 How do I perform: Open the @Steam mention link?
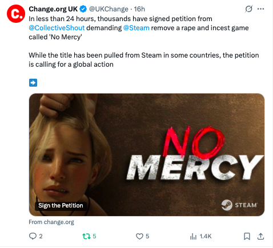click(136, 28)
